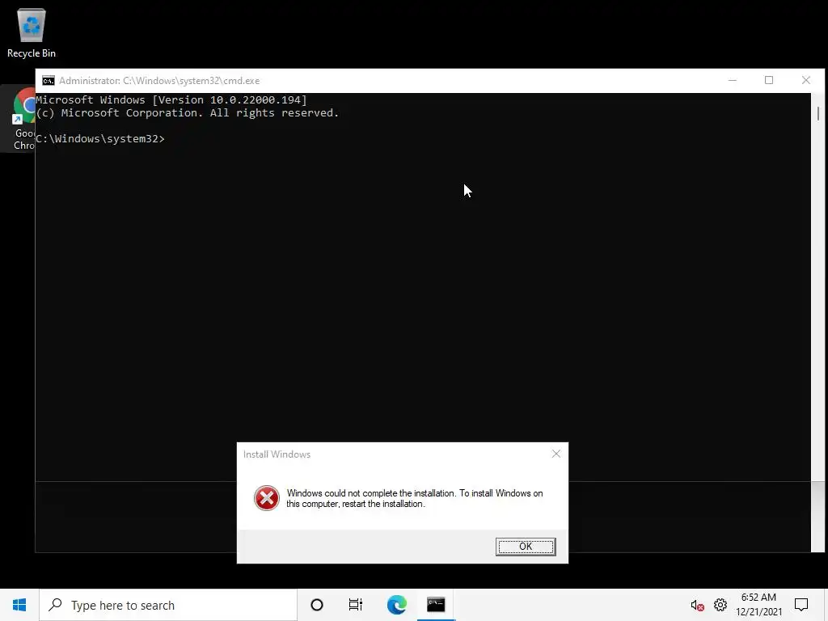The width and height of the screenshot is (828, 621).
Task: Select the Command Prompt taskbar button
Action: coord(436,605)
